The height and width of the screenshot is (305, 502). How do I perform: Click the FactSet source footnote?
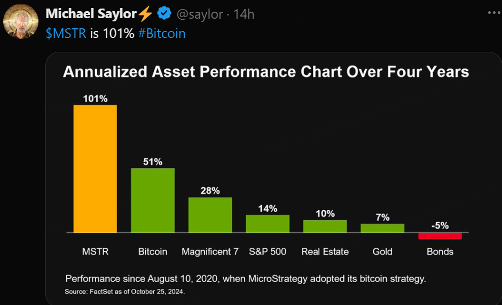click(x=125, y=292)
